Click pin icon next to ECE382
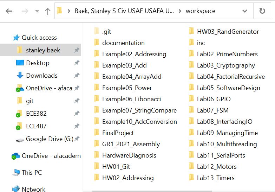275x192 pixels. (x=77, y=113)
